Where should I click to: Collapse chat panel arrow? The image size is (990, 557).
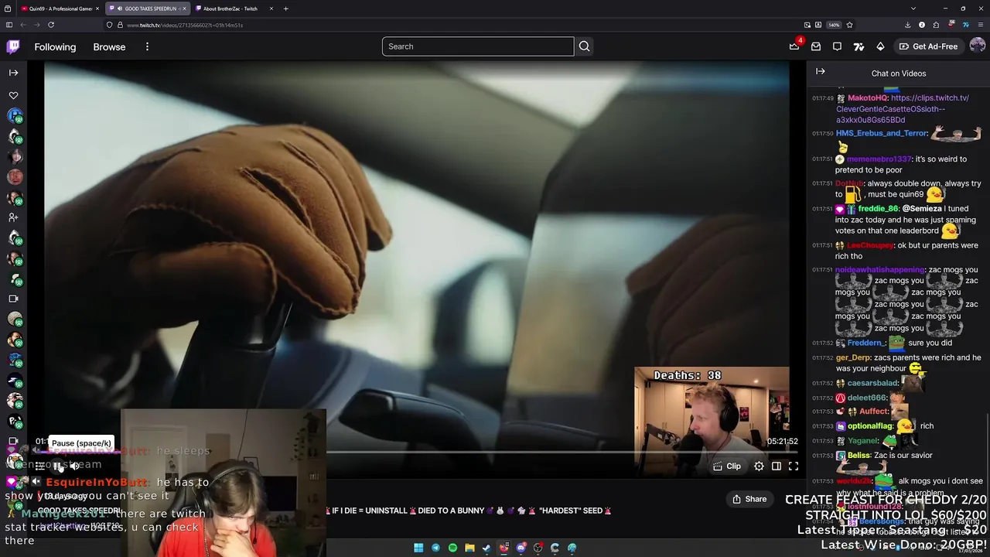[821, 71]
